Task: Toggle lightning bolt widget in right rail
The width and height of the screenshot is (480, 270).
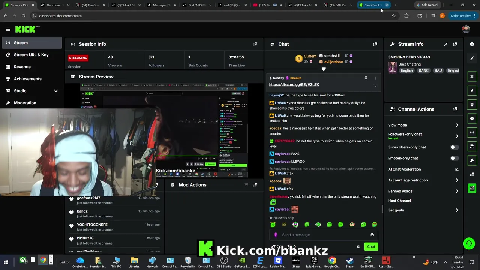Action: click(472, 90)
